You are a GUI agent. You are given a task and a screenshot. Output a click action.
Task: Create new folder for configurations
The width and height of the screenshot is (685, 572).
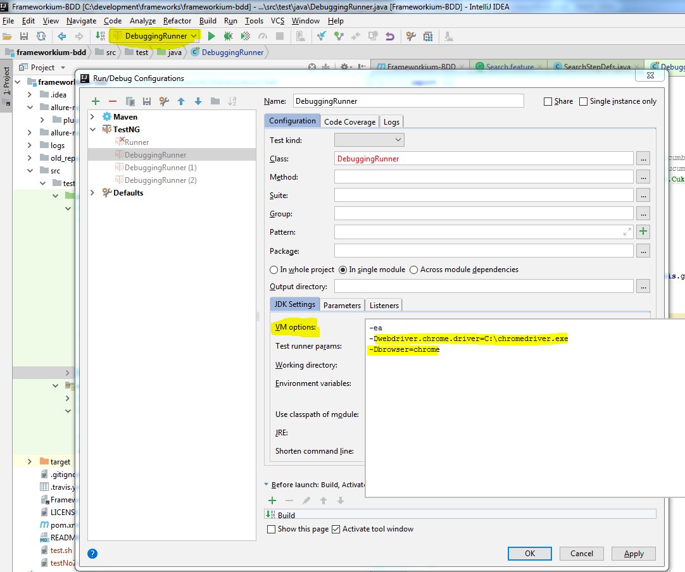tap(215, 101)
